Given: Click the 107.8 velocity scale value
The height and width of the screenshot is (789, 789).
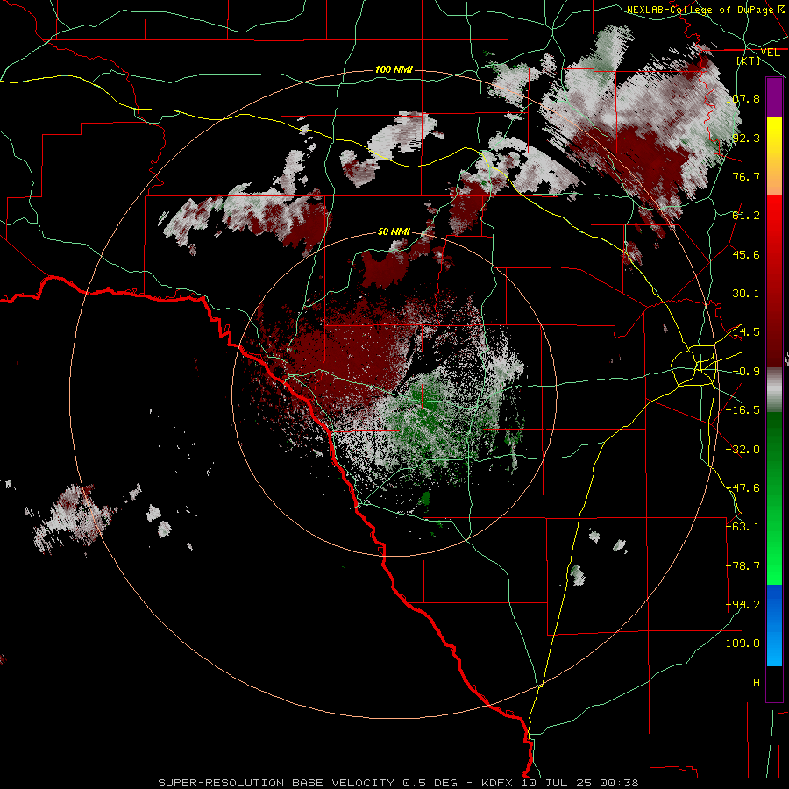Looking at the screenshot, I should [743, 98].
